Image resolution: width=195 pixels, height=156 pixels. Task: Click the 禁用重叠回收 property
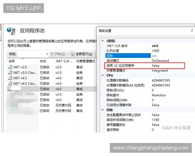tap(116, 125)
